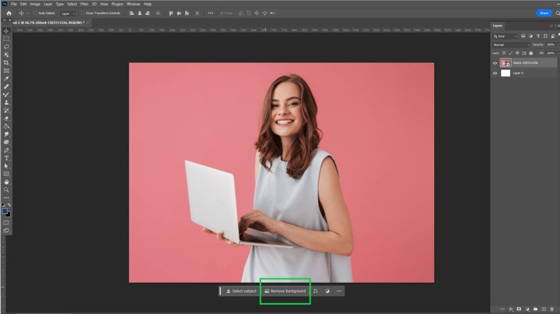This screenshot has width=560, height=314.
Task: Select the Lasso tool
Action: click(7, 47)
